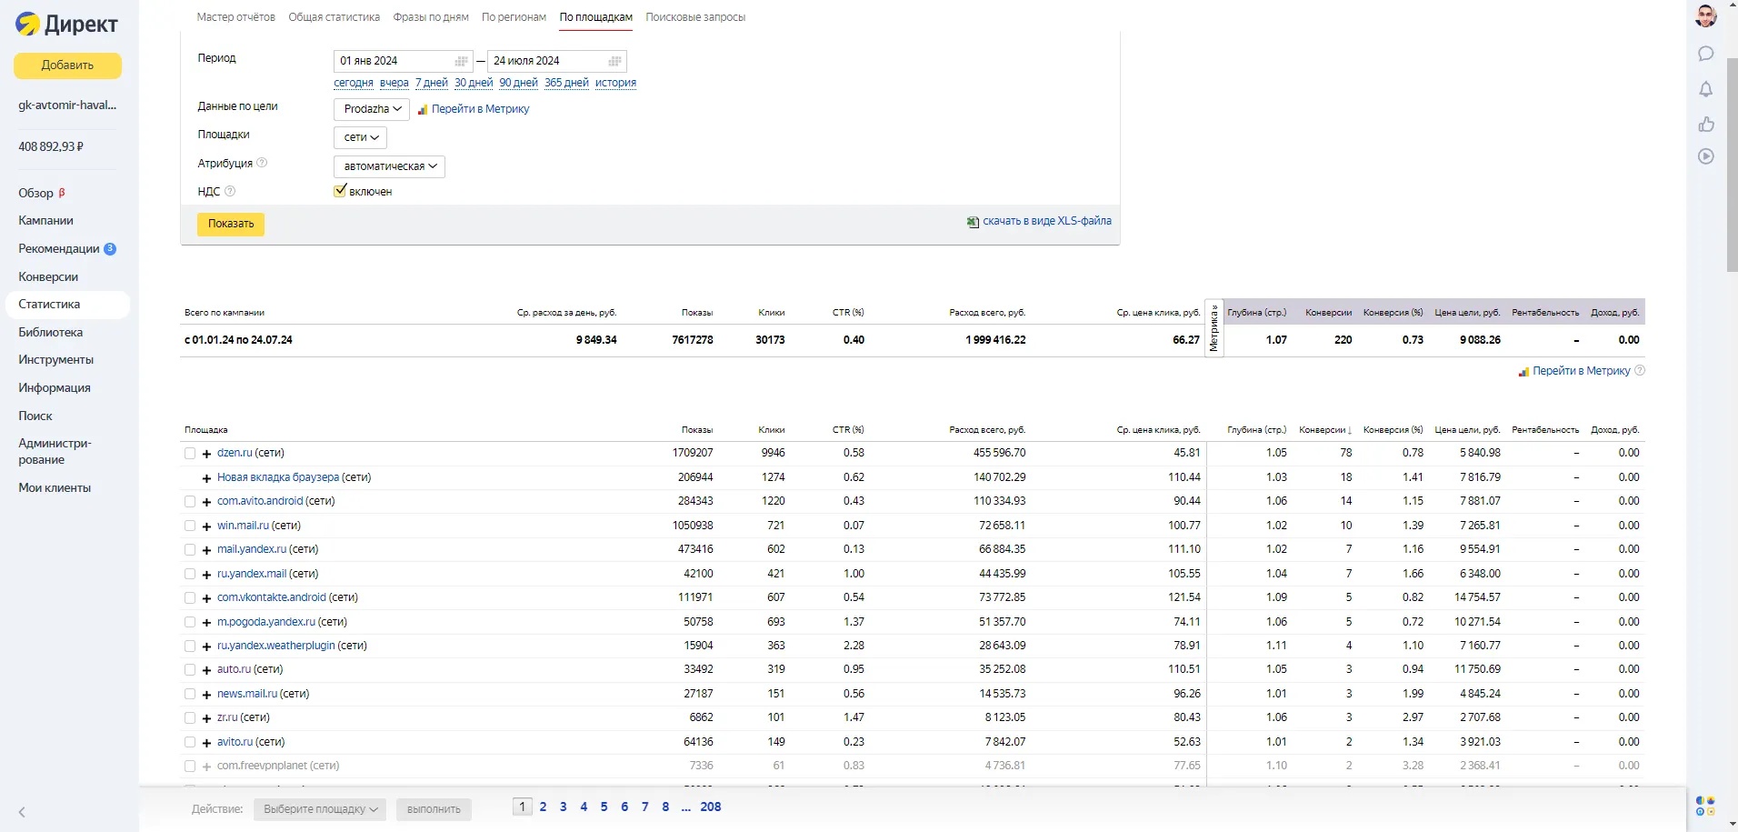Open the автоматическая attribution dropdown
The height and width of the screenshot is (832, 1738).
click(389, 166)
